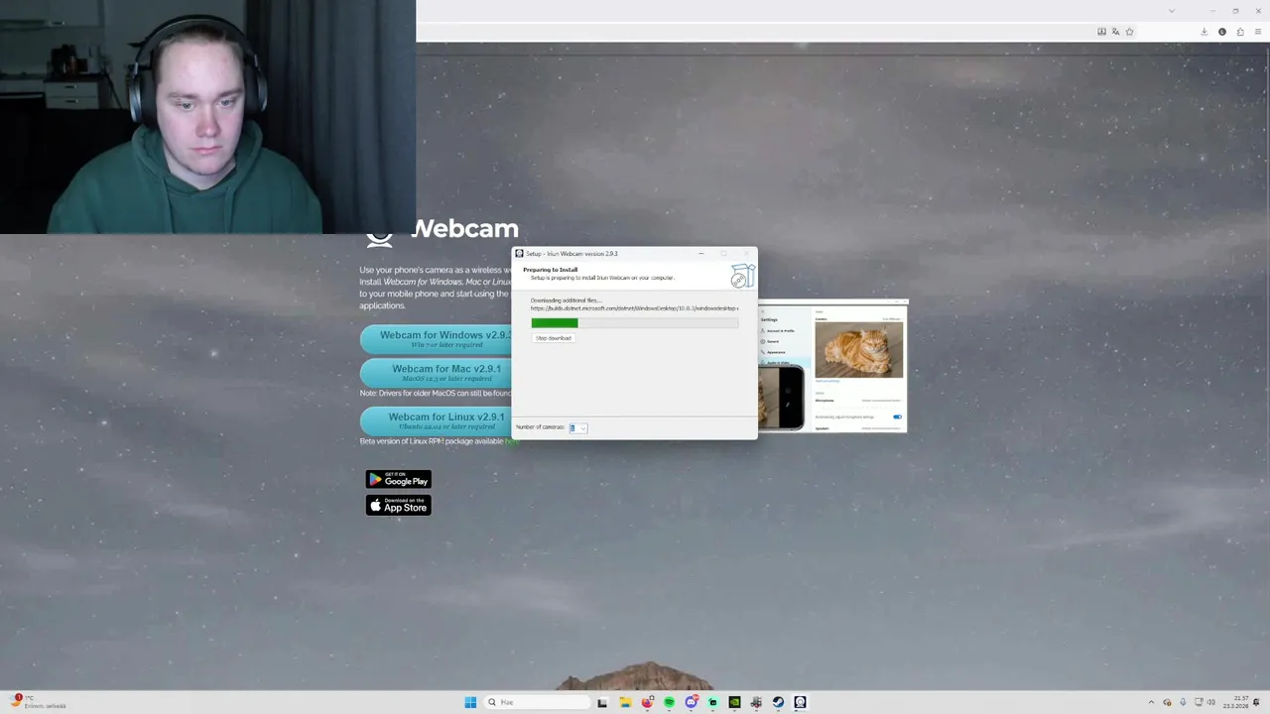The width and height of the screenshot is (1270, 714).
Task: Click the volume icon in system tray
Action: pos(1211,702)
